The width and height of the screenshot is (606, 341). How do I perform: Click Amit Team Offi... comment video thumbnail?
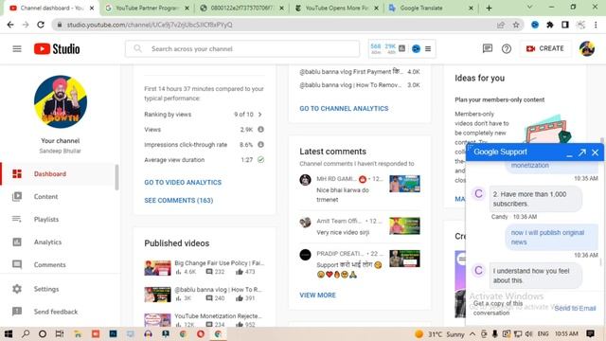point(404,225)
